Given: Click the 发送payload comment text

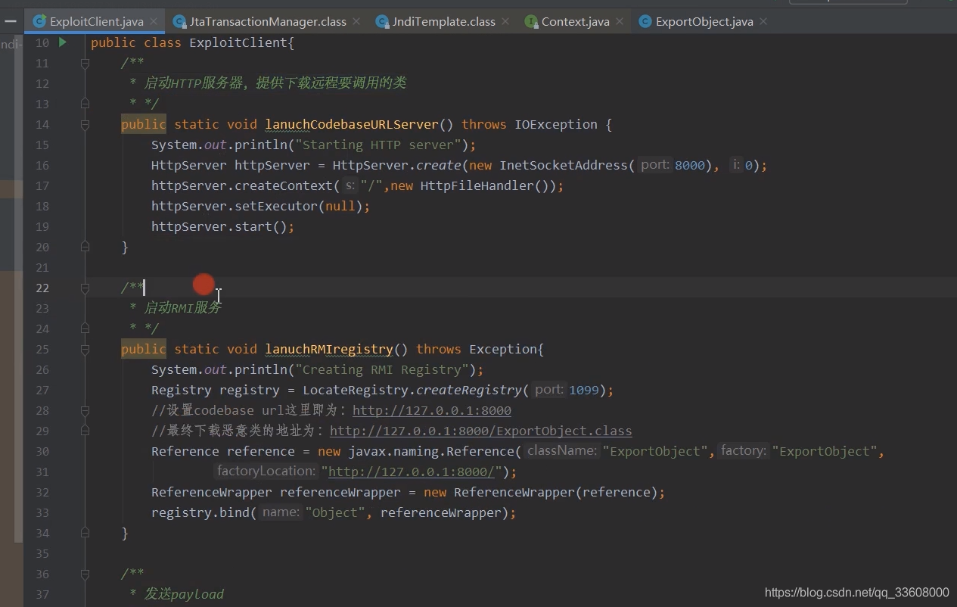Looking at the screenshot, I should (184, 594).
